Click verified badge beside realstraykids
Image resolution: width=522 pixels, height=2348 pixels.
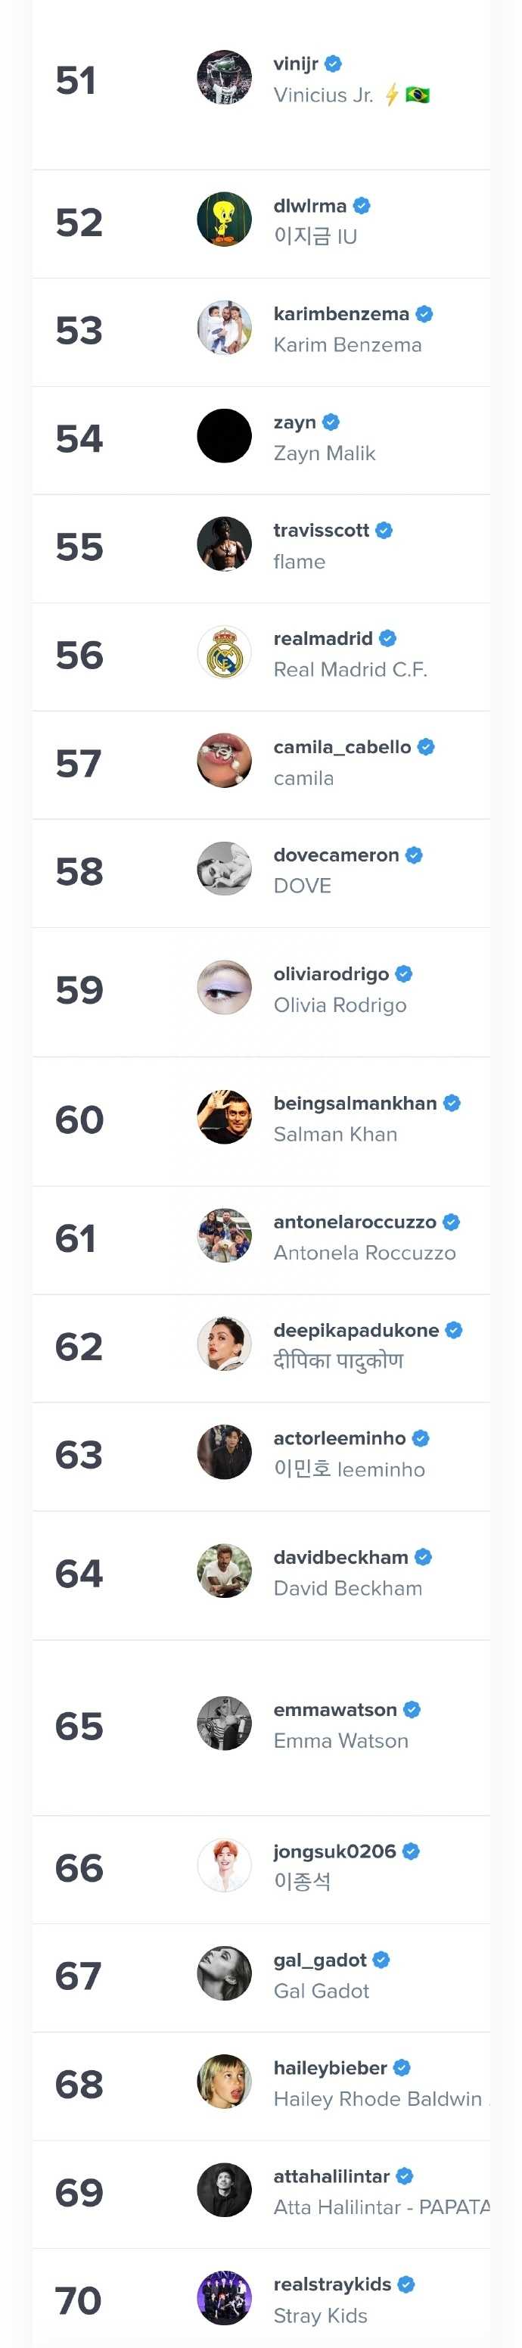(x=407, y=2285)
